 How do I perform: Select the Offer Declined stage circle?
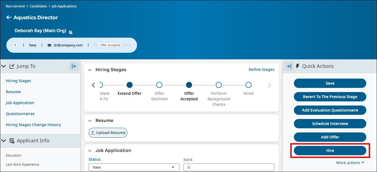tap(159, 85)
